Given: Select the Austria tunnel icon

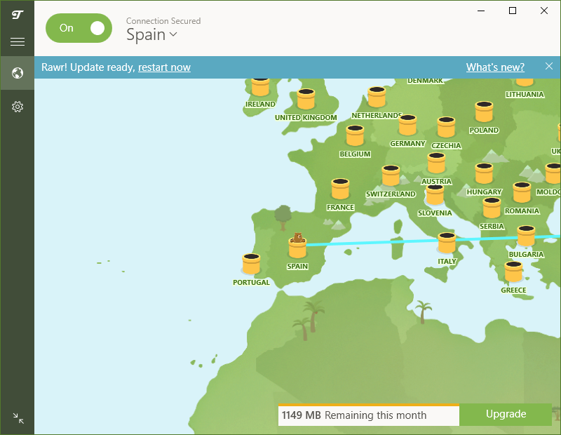Looking at the screenshot, I should [x=436, y=163].
